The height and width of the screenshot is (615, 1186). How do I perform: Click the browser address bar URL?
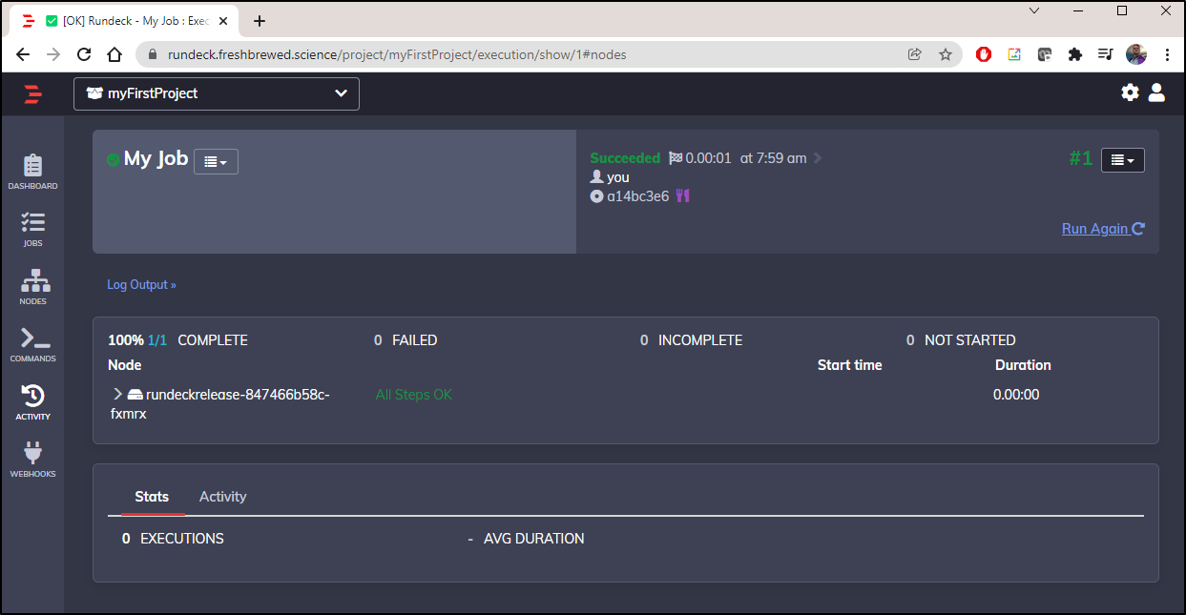point(397,54)
